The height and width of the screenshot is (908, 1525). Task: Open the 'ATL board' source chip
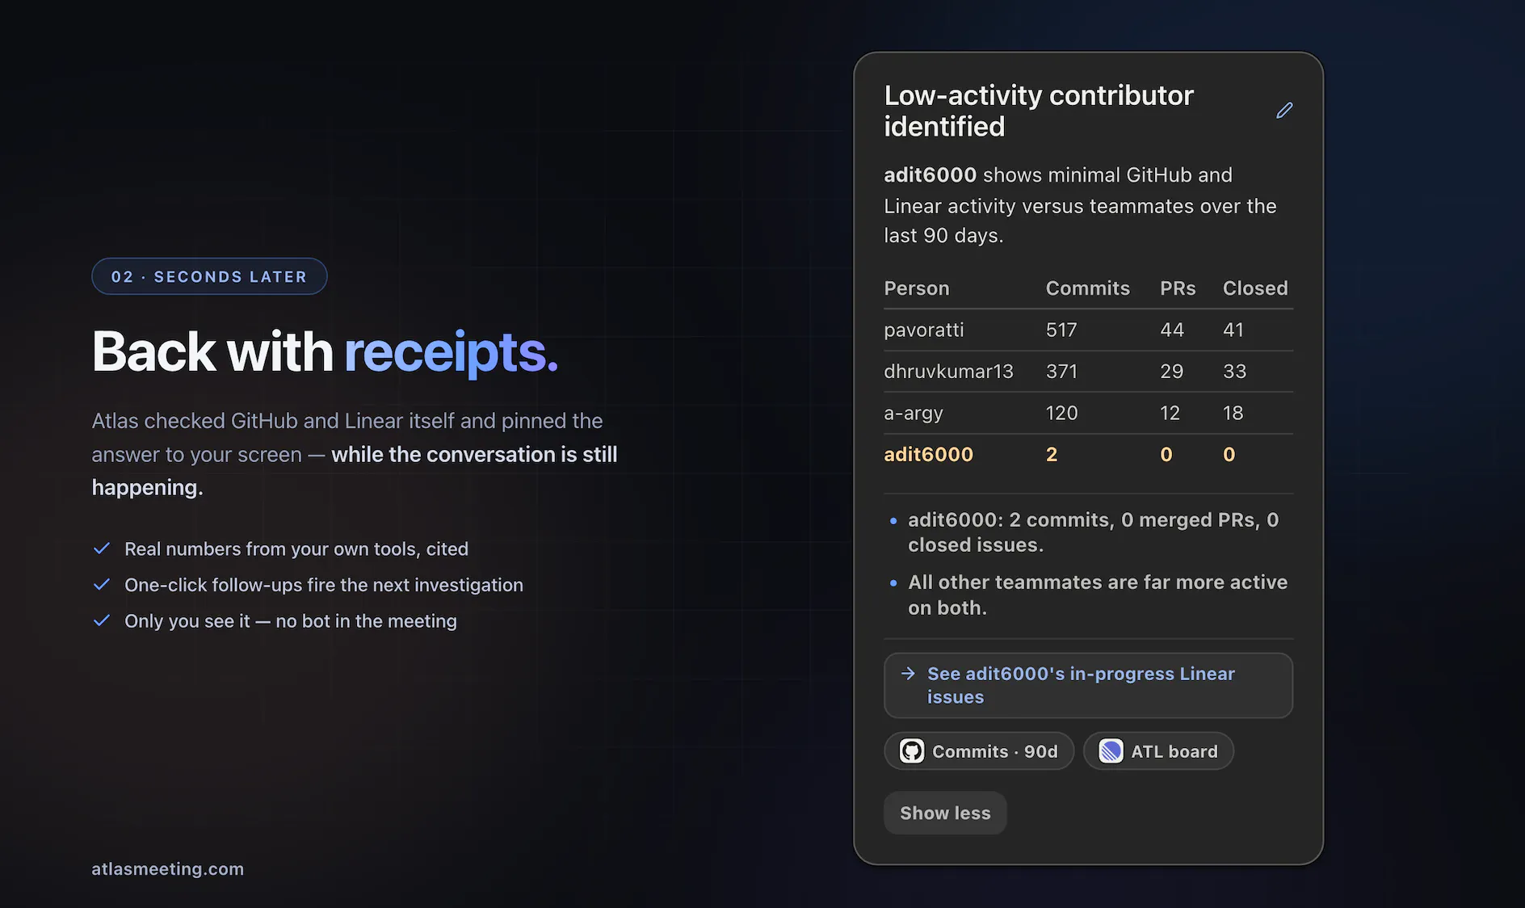pos(1158,751)
